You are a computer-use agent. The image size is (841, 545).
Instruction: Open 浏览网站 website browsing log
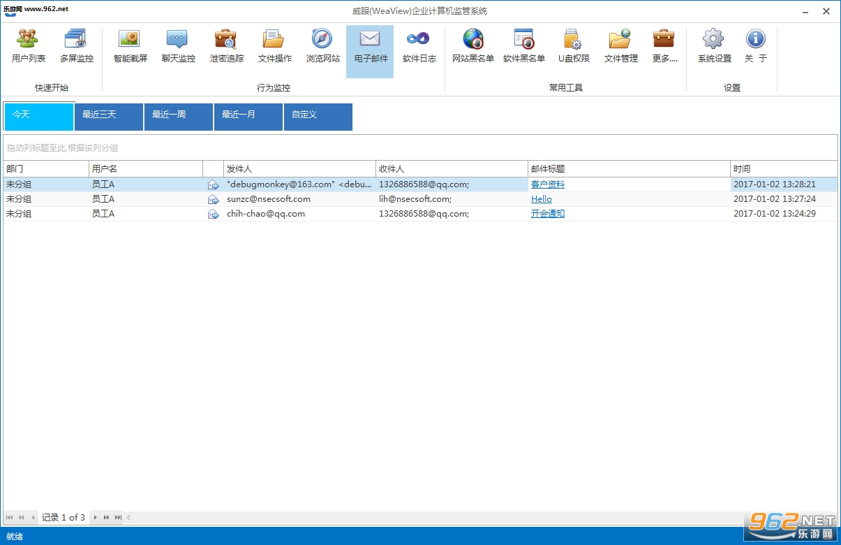click(322, 46)
